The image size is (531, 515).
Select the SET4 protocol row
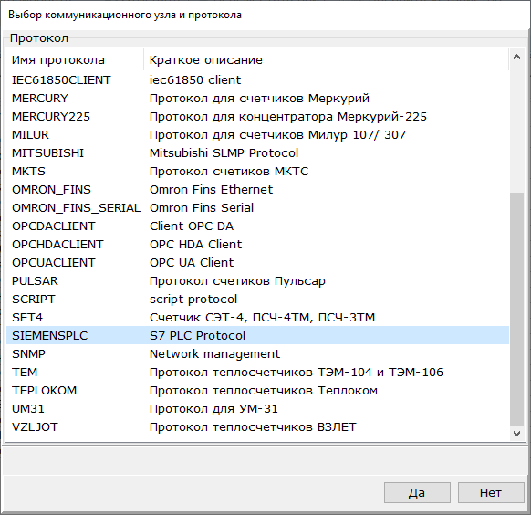click(257, 318)
